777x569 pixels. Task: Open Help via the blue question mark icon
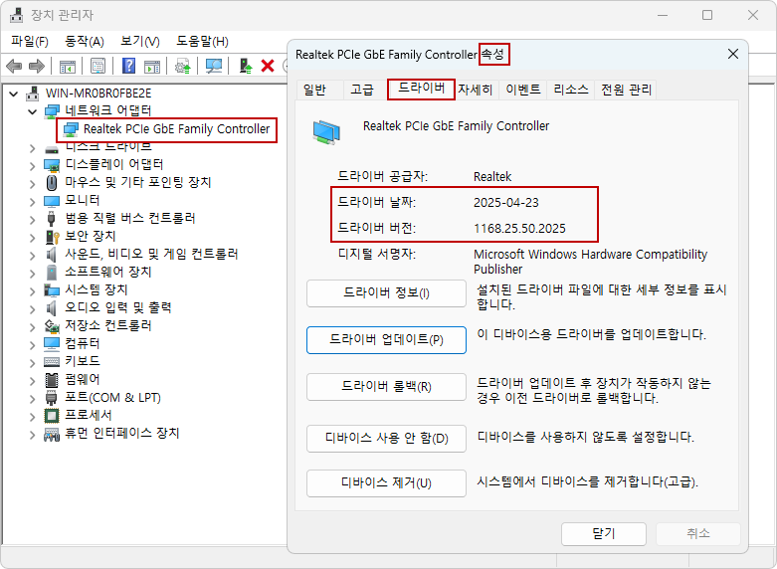[129, 66]
